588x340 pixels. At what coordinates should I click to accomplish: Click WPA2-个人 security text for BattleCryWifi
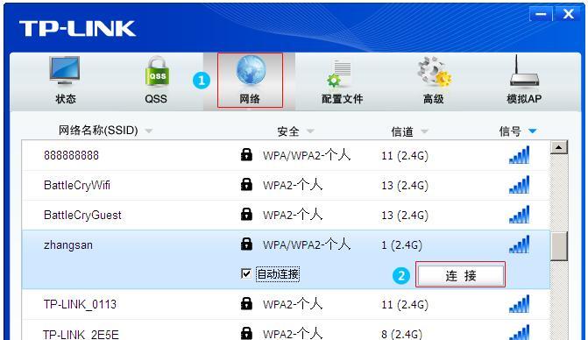pos(293,185)
